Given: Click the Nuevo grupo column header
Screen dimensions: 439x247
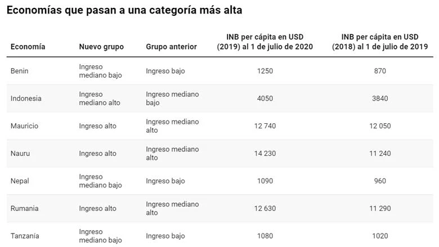Looking at the screenshot, I should pos(101,47).
